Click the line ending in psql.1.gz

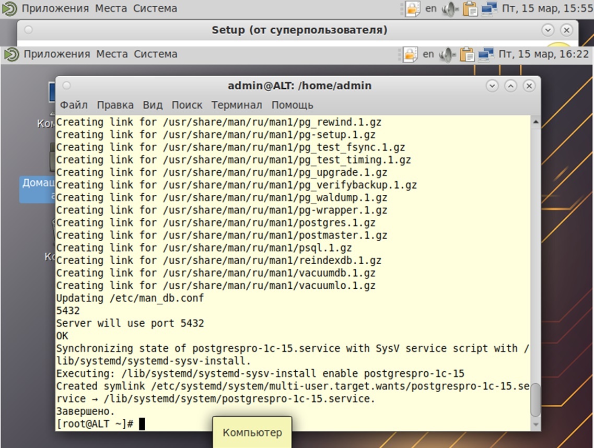204,247
